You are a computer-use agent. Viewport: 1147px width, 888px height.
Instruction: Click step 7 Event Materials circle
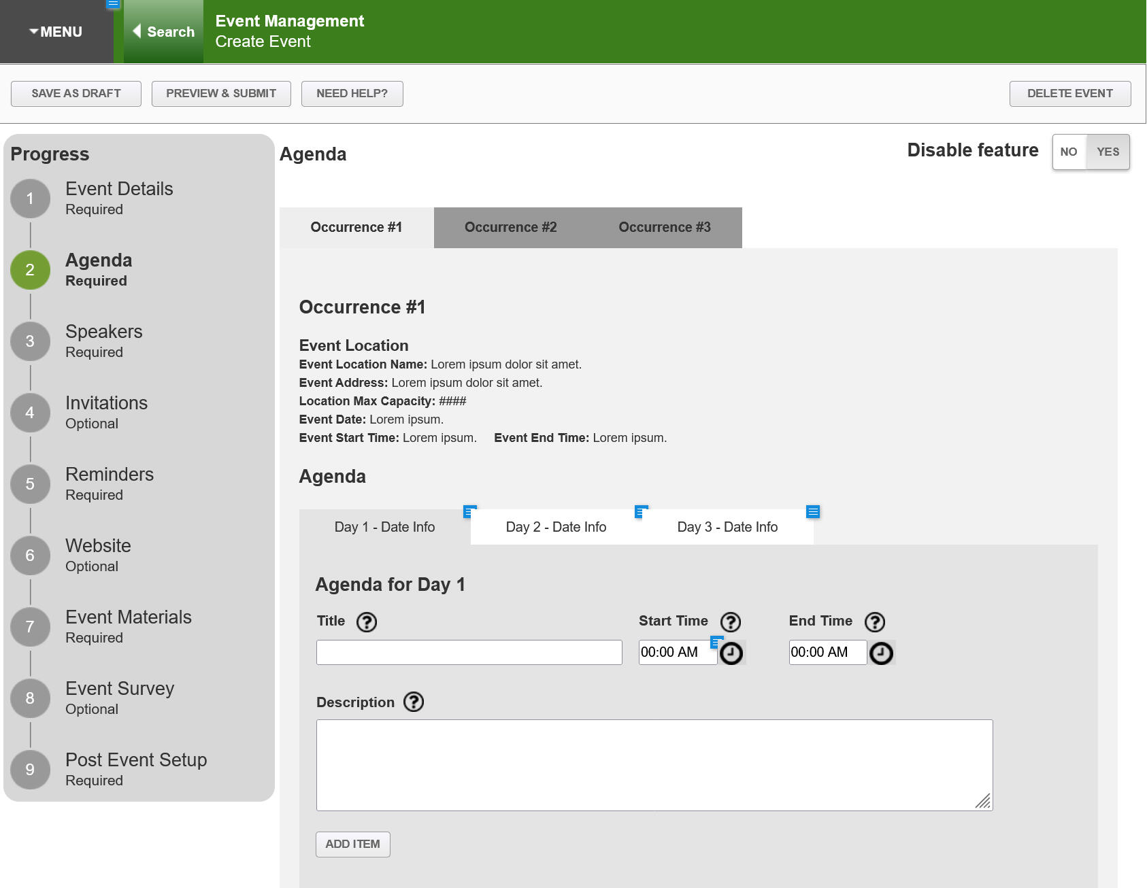(30, 626)
